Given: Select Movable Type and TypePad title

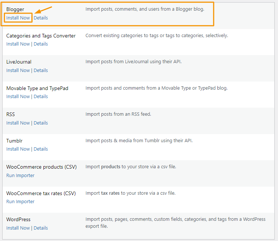Looking at the screenshot, I should 37,89.
